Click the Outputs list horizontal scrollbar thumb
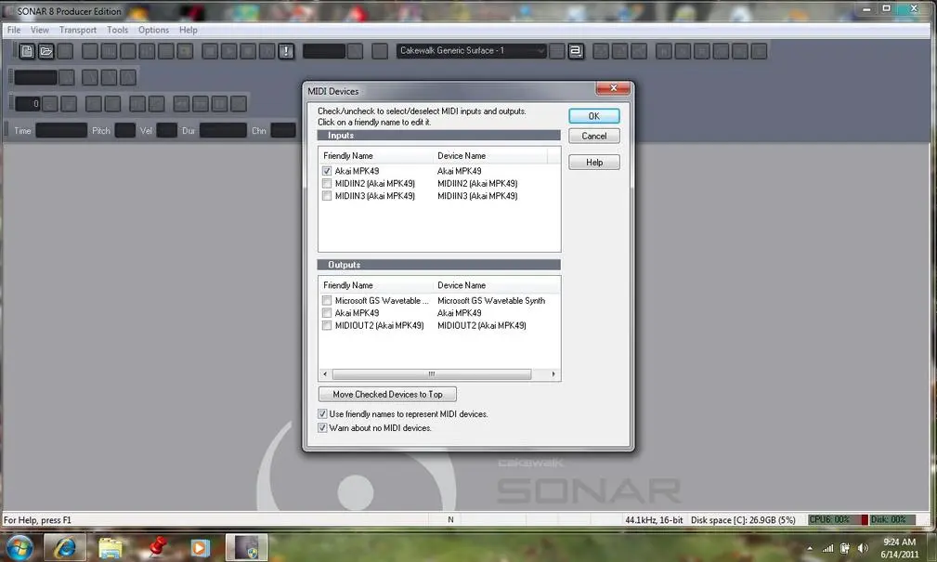This screenshot has width=937, height=562. click(432, 374)
